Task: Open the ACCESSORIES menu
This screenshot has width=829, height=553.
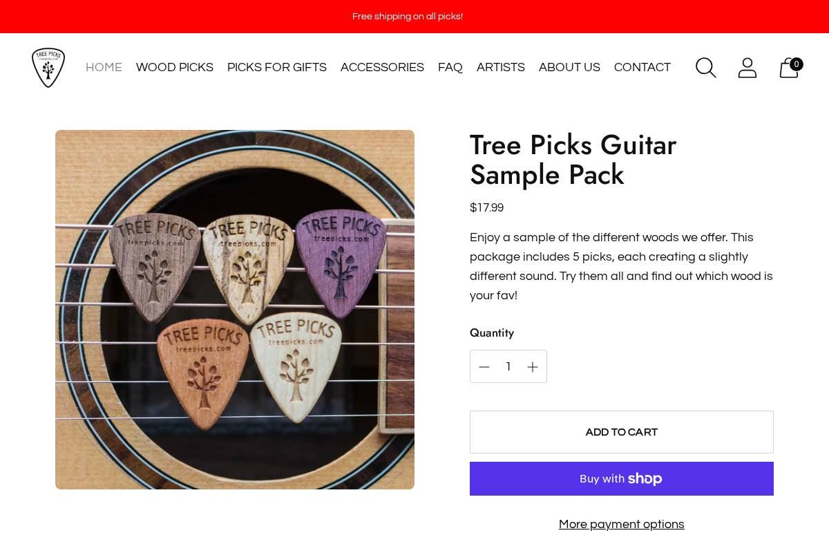Action: [x=382, y=67]
